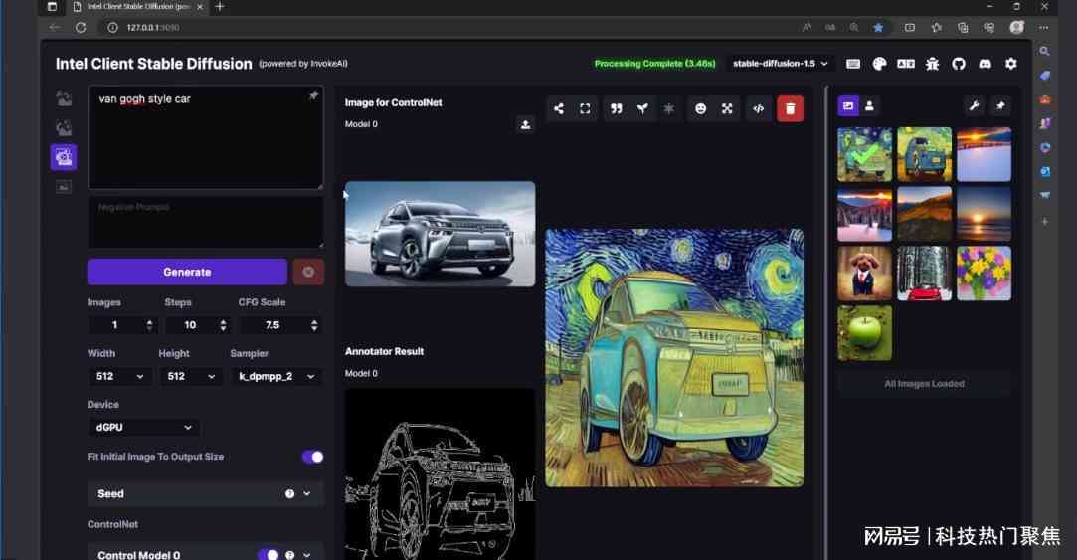Refresh the browser page
This screenshot has width=1077, height=560.
pyautogui.click(x=81, y=28)
